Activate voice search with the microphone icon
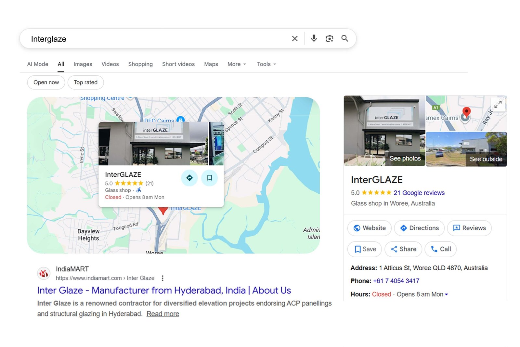The image size is (520, 347). [313, 38]
